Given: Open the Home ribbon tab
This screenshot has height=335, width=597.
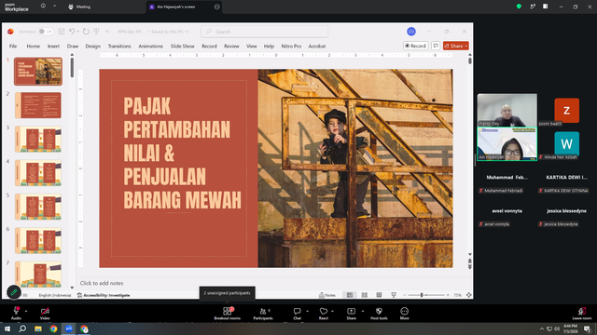Looking at the screenshot, I should [x=34, y=46].
